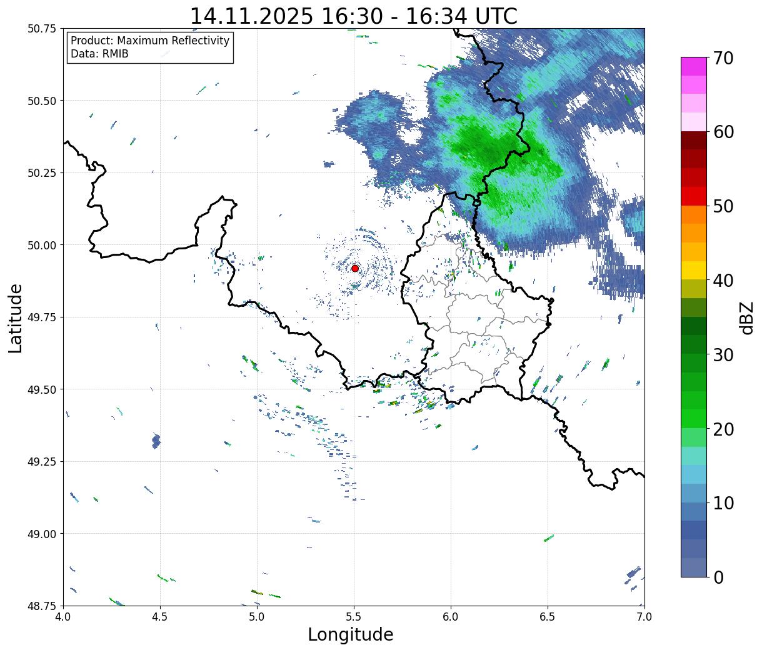The height and width of the screenshot is (650, 762).
Task: Click the bright red 50 dBZ swatch
Action: point(694,196)
